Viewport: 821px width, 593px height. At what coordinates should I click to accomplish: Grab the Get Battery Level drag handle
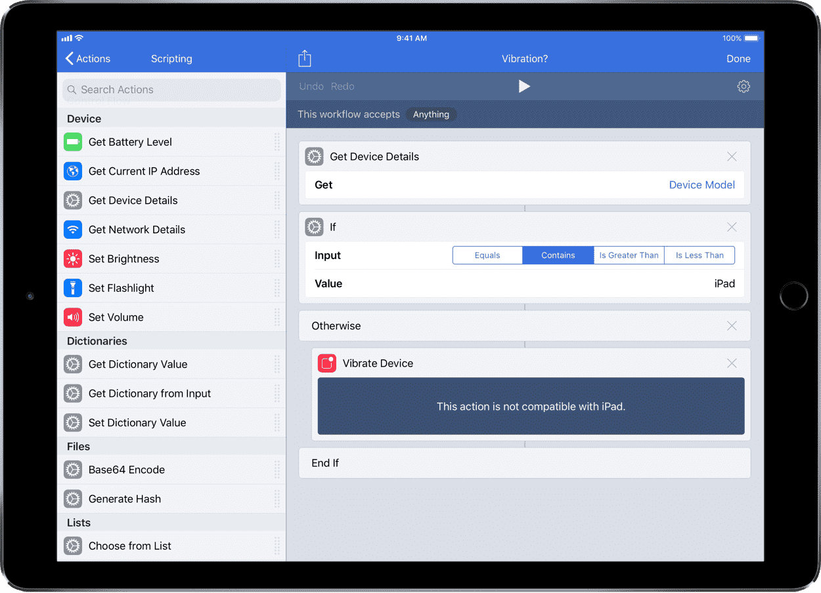coord(277,142)
